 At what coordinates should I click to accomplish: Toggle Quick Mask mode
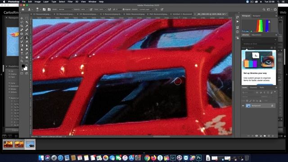22,73
